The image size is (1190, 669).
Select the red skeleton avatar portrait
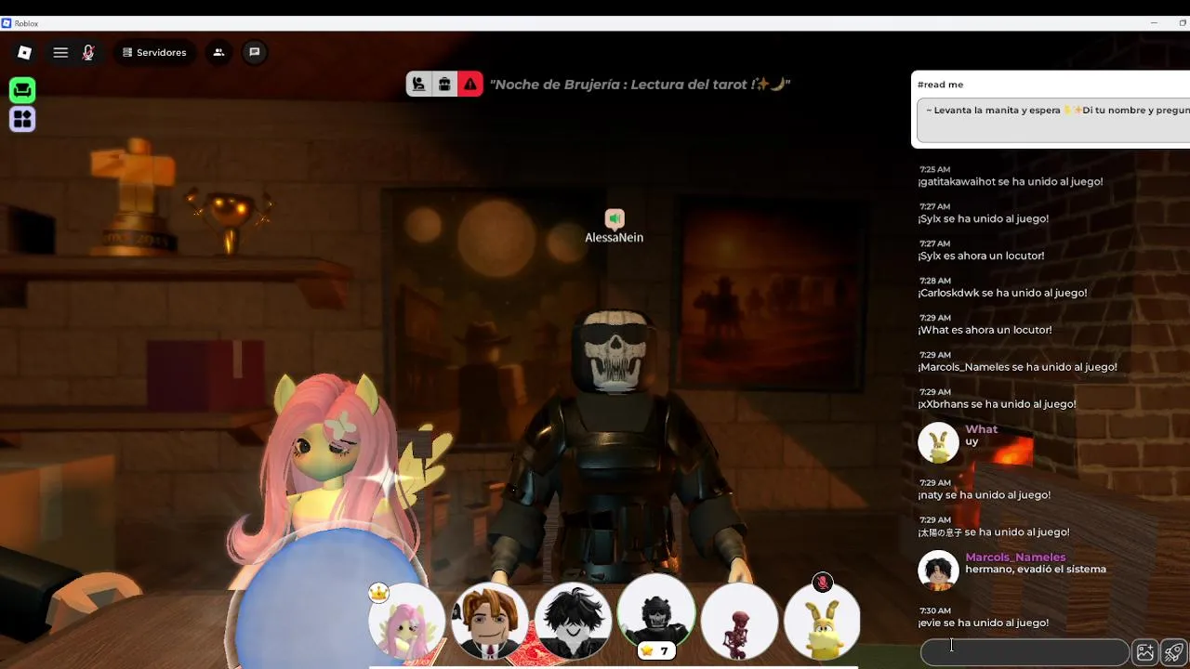(x=739, y=621)
